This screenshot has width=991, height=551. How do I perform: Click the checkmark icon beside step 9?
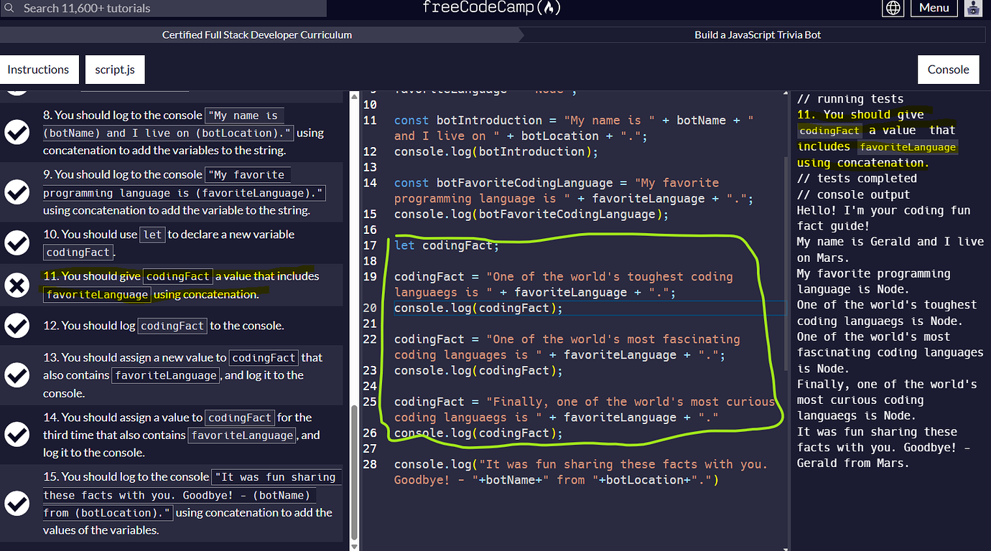[17, 192]
